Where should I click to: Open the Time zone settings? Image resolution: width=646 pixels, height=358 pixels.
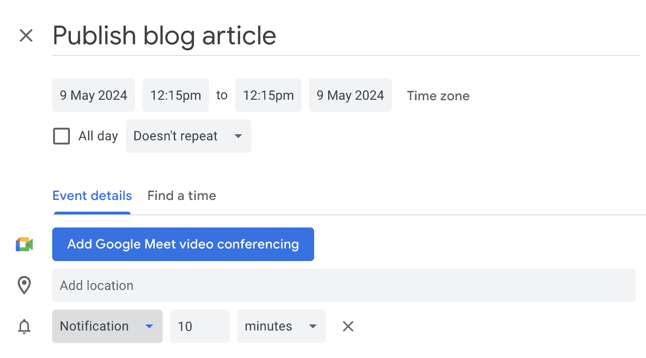[438, 96]
